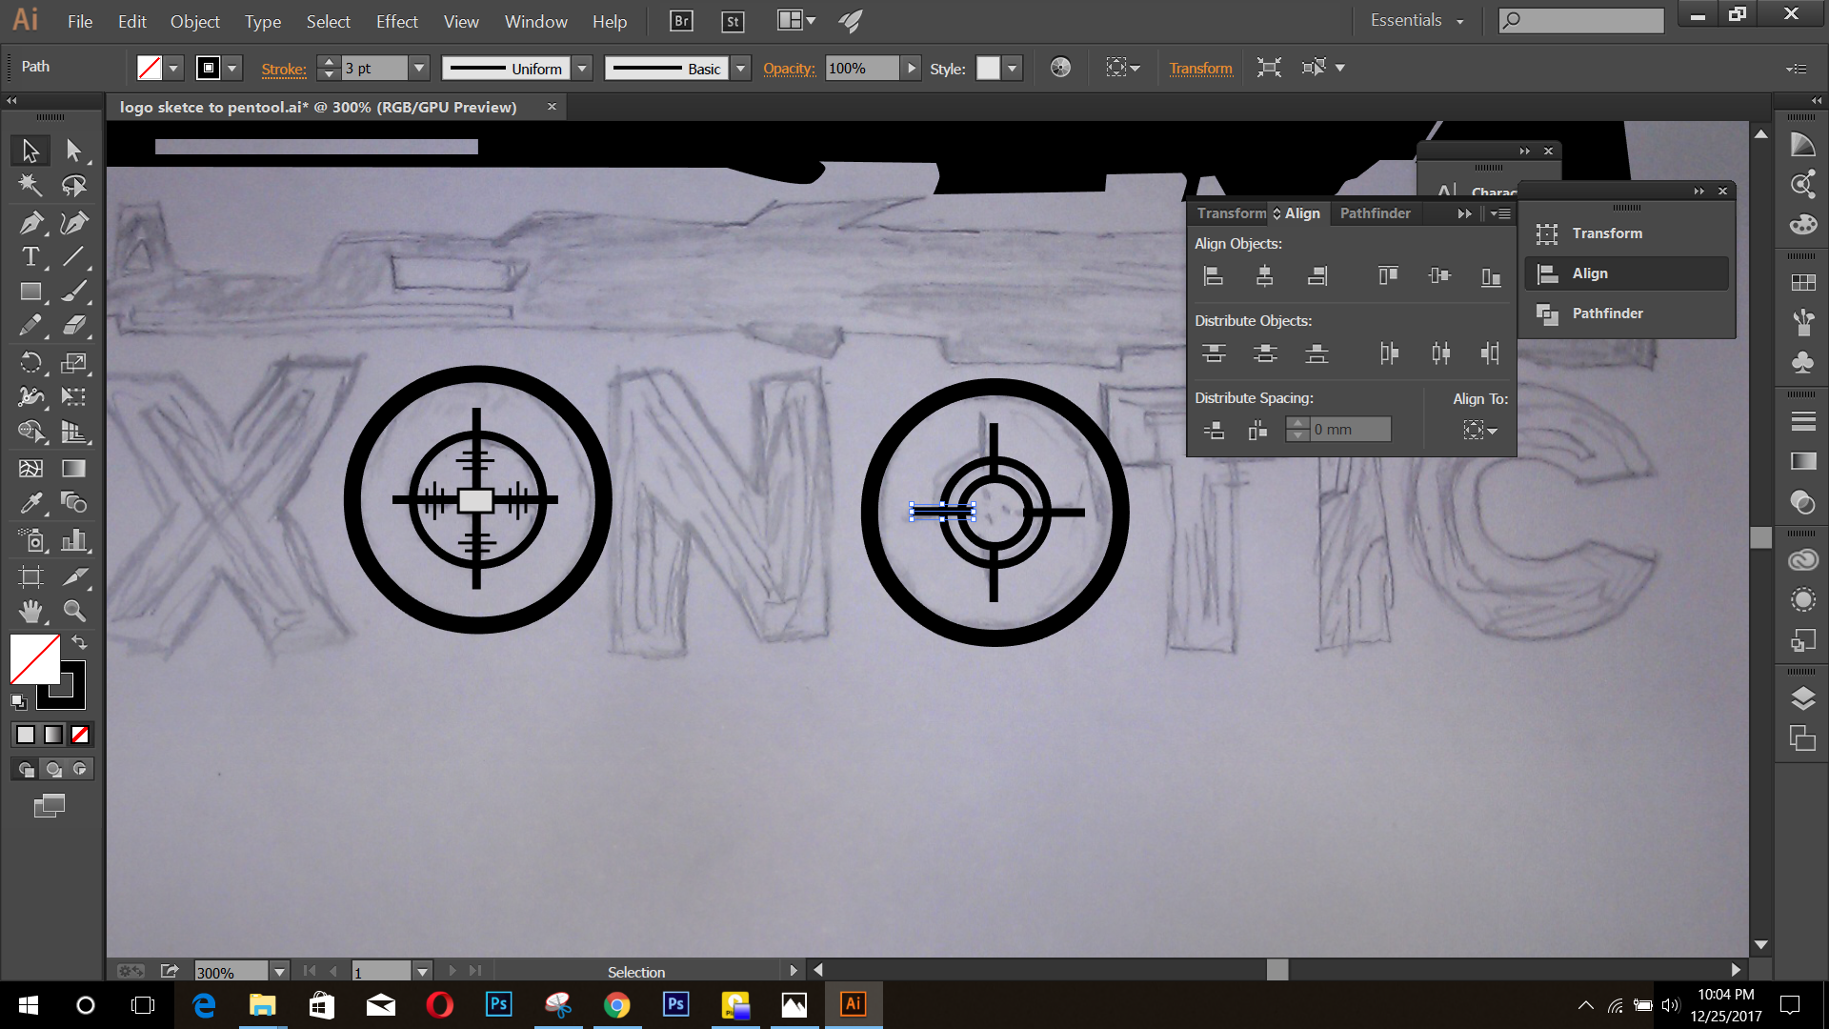
Task: Open stroke weight dropdown
Action: pyautogui.click(x=419, y=69)
